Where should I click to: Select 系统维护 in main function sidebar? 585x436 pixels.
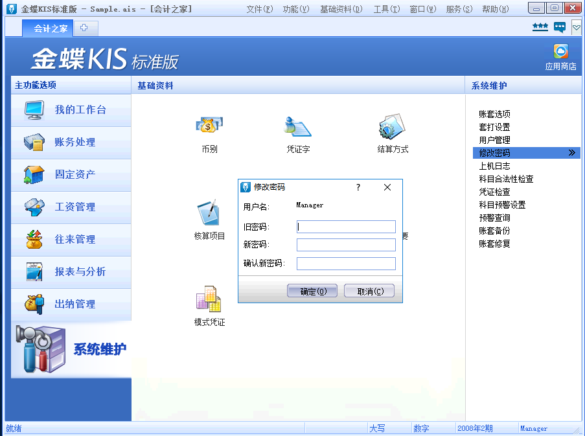pos(71,349)
